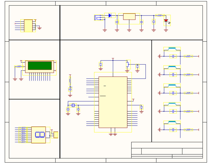Select the small IC in the top-left sheet section
The image size is (212, 164).
(28, 26)
